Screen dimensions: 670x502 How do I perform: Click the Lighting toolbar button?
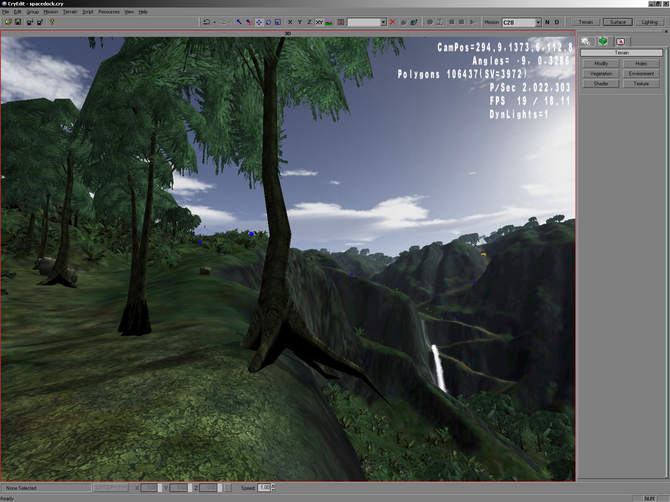[x=649, y=22]
